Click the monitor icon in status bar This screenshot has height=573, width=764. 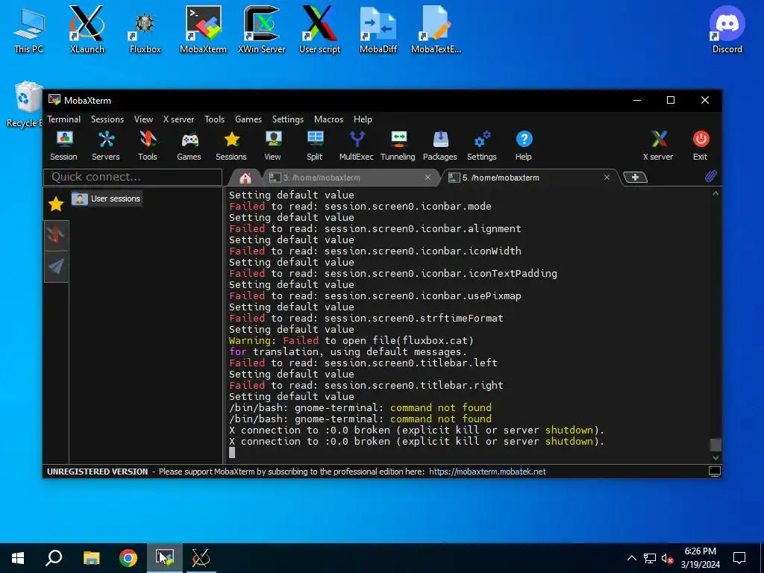pos(714,472)
